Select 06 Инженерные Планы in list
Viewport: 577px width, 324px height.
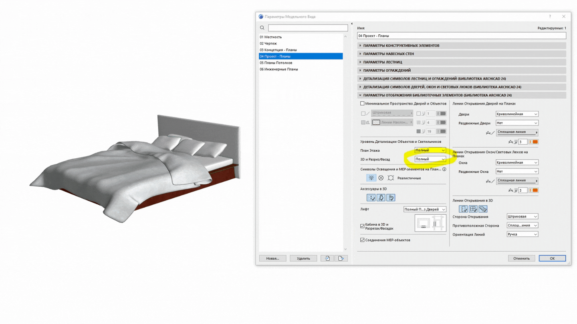click(x=278, y=69)
